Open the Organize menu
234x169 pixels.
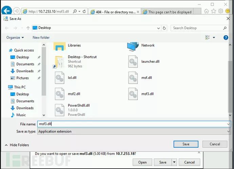[x=15, y=38]
